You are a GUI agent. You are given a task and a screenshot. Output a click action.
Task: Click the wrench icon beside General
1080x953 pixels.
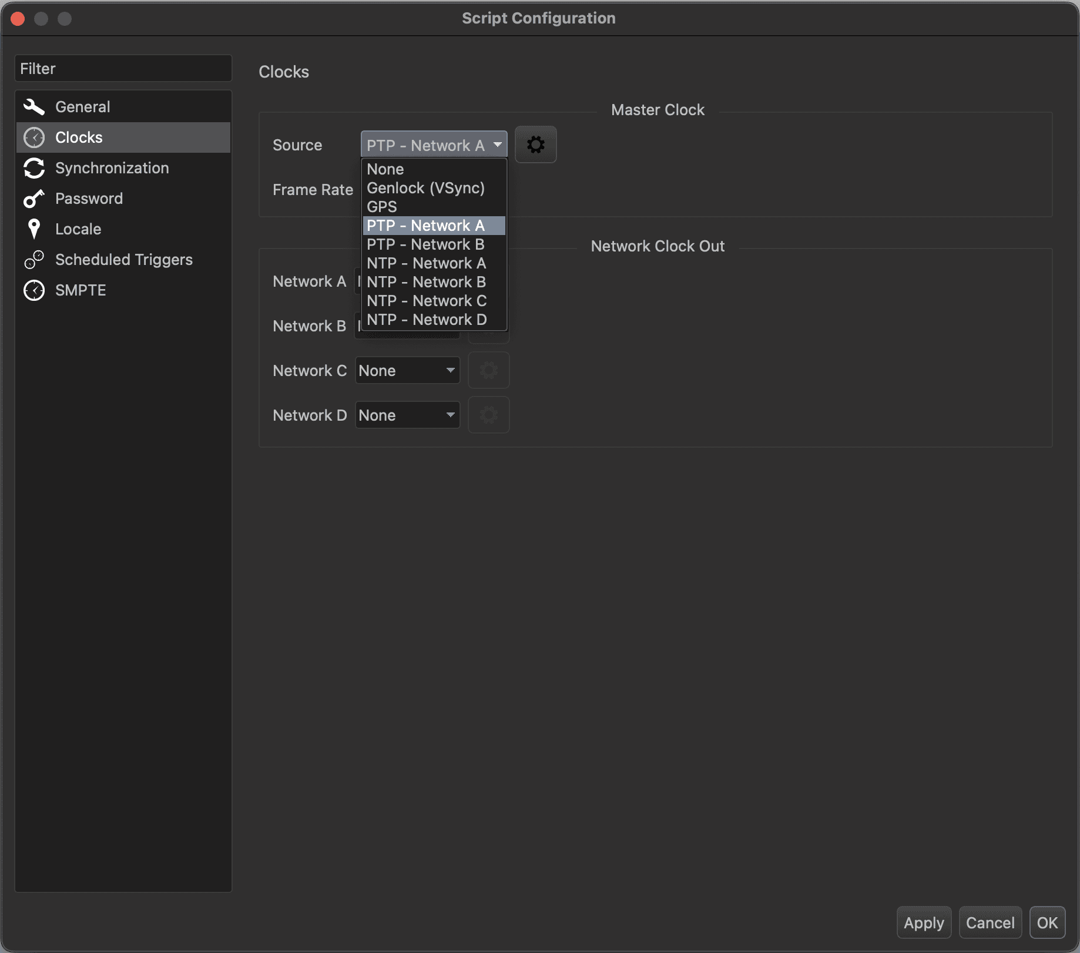coord(34,107)
